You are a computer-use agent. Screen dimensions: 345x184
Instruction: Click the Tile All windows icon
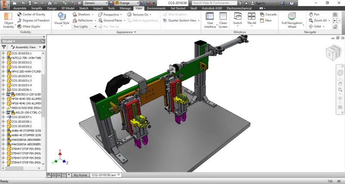click(x=251, y=16)
